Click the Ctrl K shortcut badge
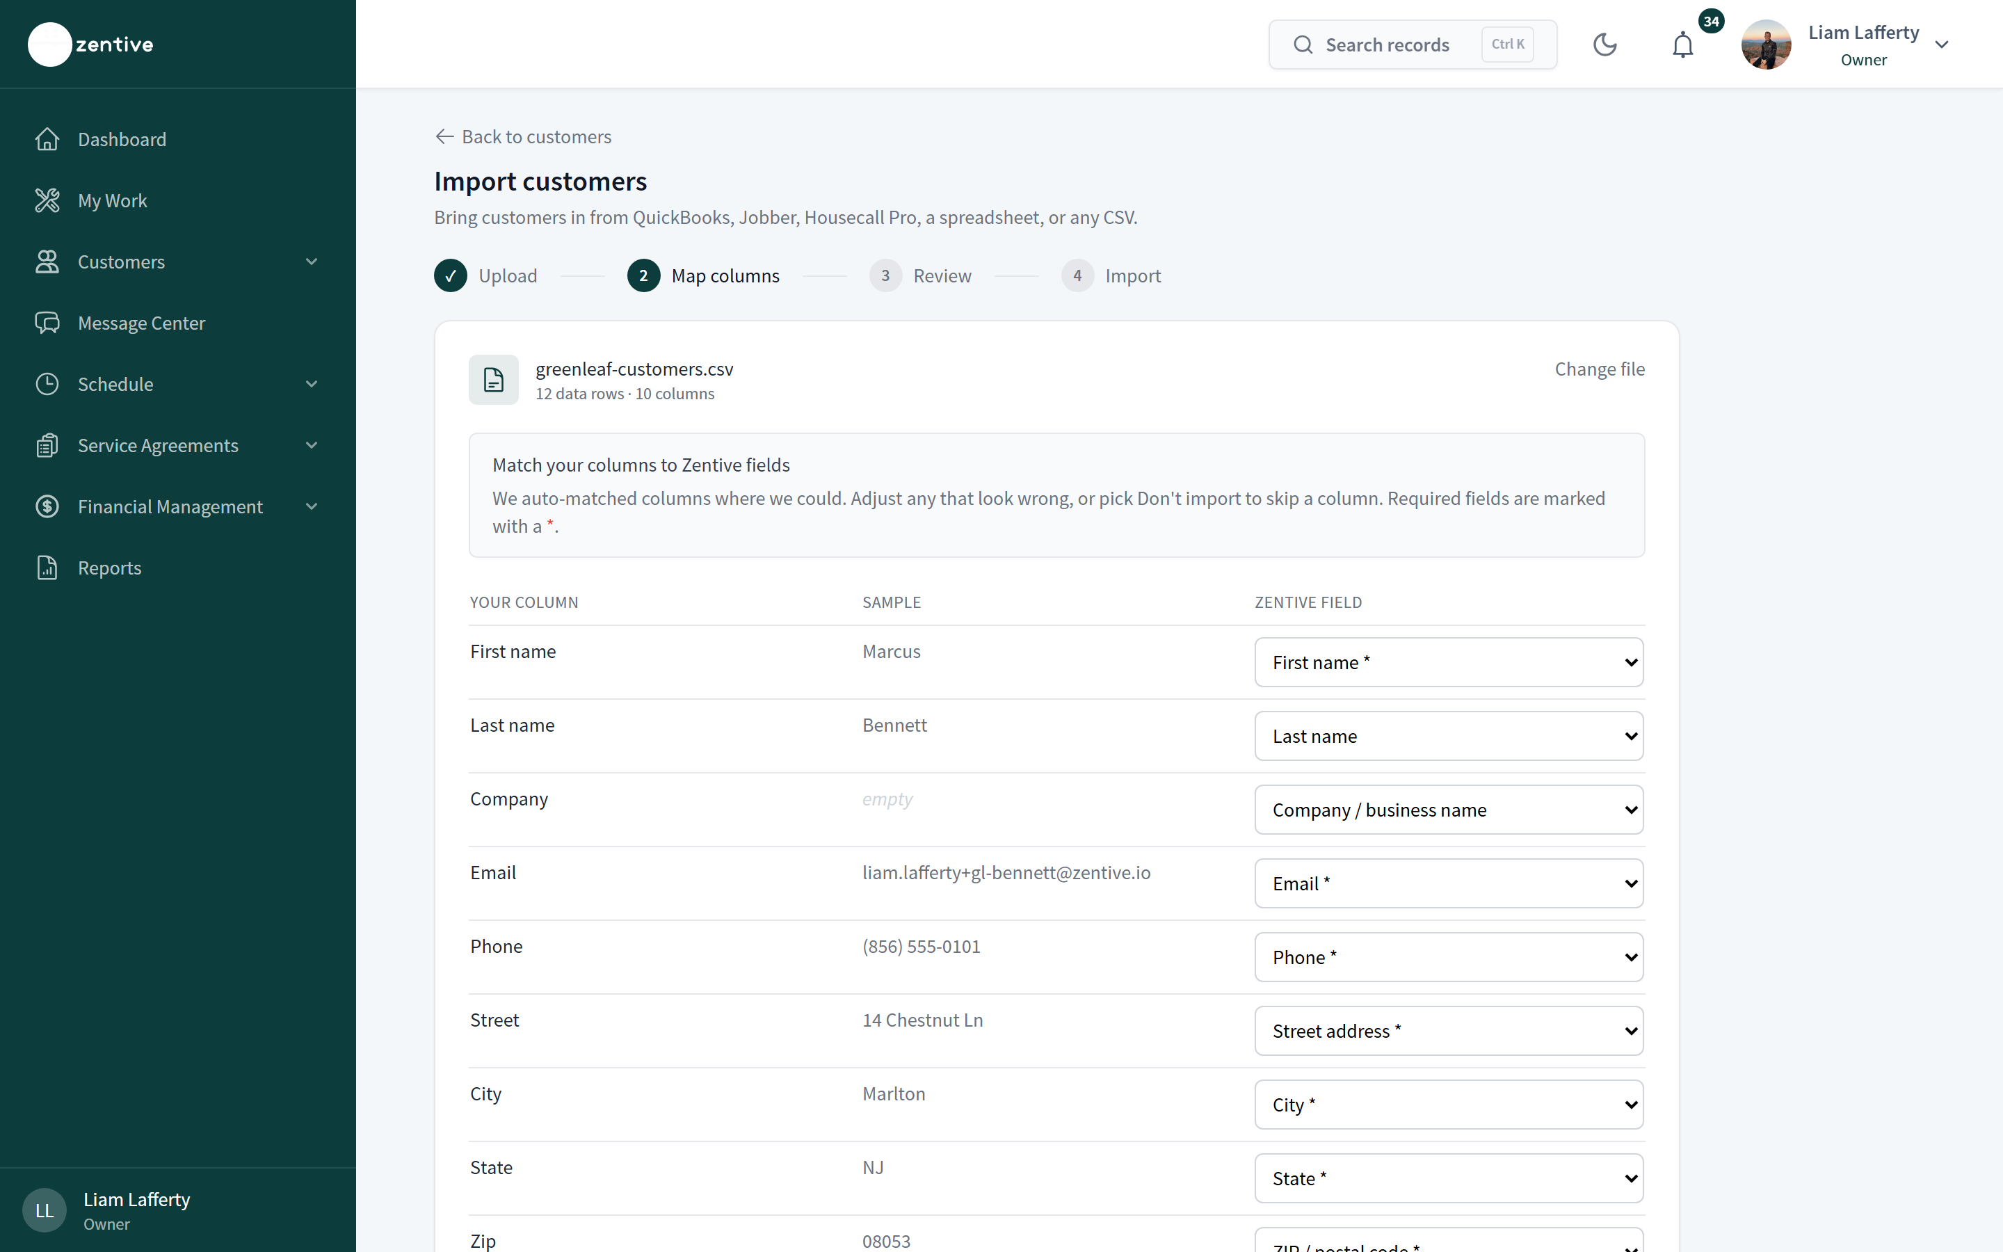2003x1252 pixels. (1507, 45)
